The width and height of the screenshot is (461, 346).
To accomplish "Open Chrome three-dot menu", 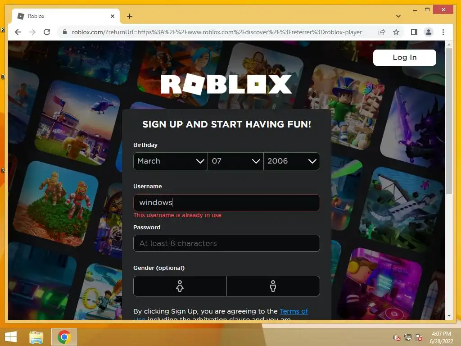I will (443, 32).
